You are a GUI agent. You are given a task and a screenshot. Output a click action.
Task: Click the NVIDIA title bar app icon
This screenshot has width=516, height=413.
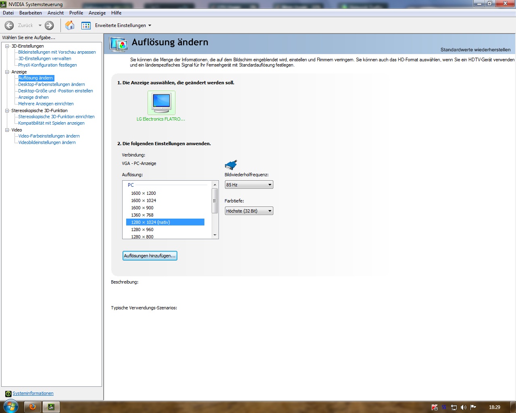4,4
